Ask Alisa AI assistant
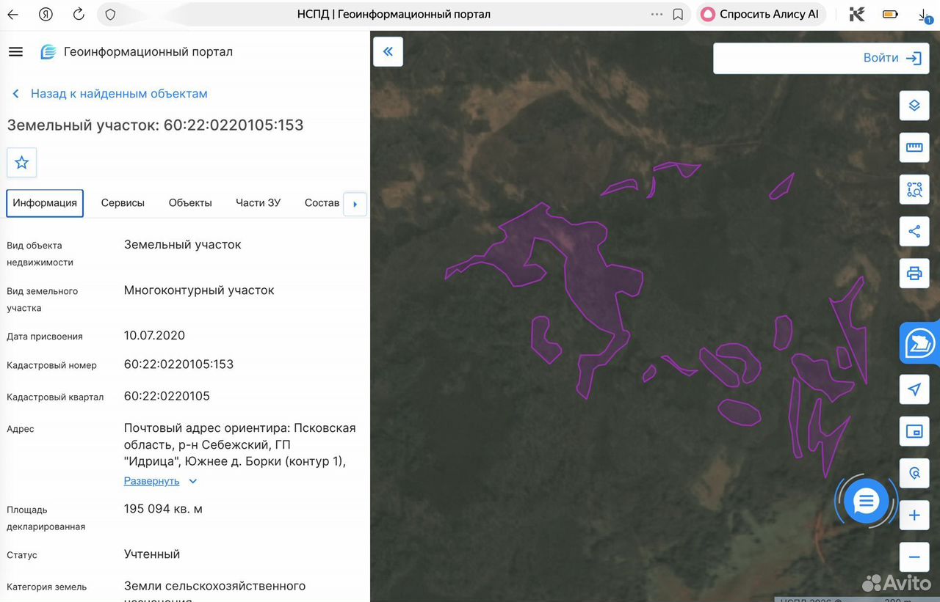940x602 pixels. coord(761,14)
